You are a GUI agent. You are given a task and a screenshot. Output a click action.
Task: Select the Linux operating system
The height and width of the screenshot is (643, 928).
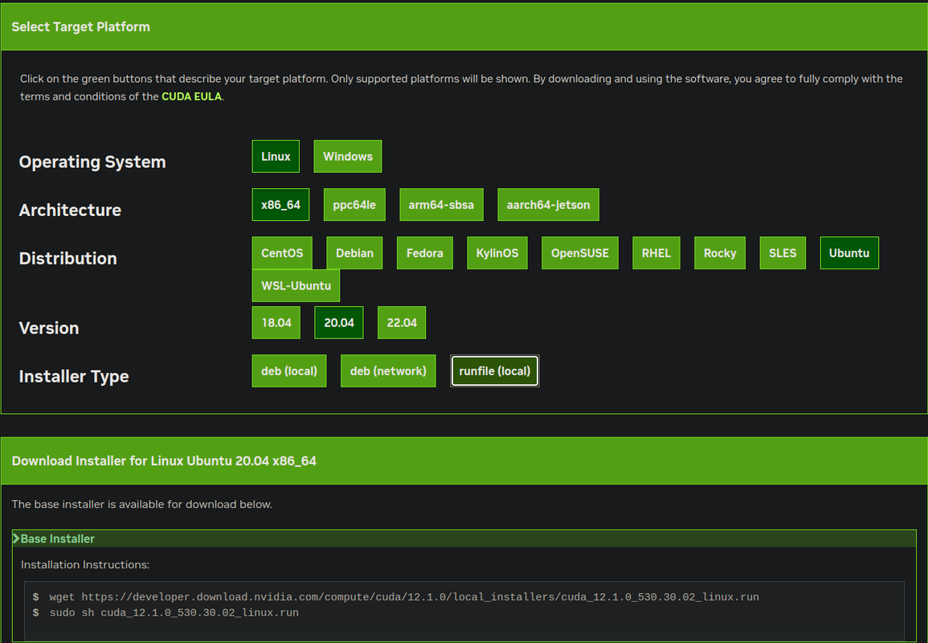point(276,156)
